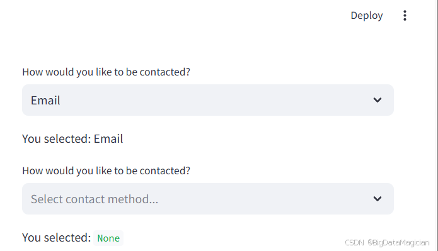The image size is (438, 251).
Task: Click empty area inside the Email selectbox
Action: coord(215,100)
